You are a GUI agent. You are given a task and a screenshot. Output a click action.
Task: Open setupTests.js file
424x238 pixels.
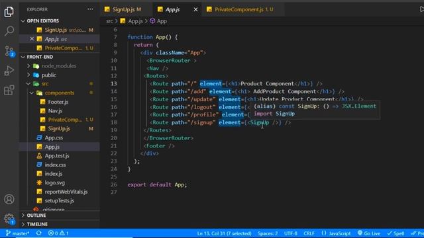59,200
